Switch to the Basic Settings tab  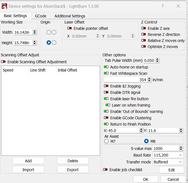15,16
